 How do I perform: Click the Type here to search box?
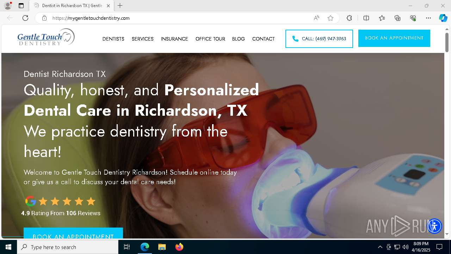click(x=68, y=247)
